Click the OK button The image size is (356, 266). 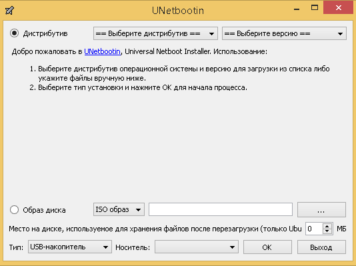(x=267, y=247)
